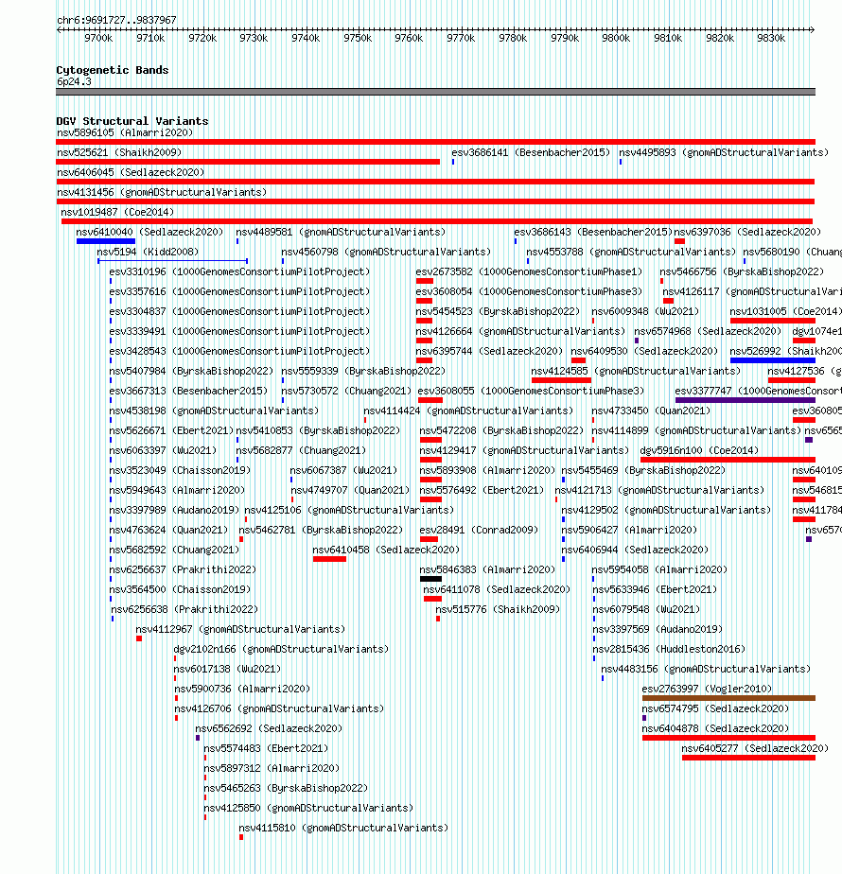Click the chr6:9691727..9837967 coordinate label

point(116,20)
